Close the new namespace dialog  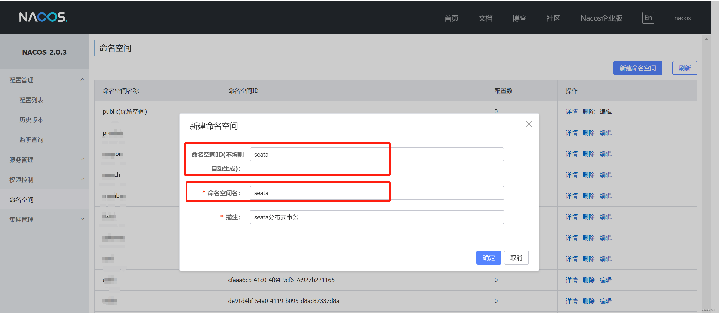[528, 124]
